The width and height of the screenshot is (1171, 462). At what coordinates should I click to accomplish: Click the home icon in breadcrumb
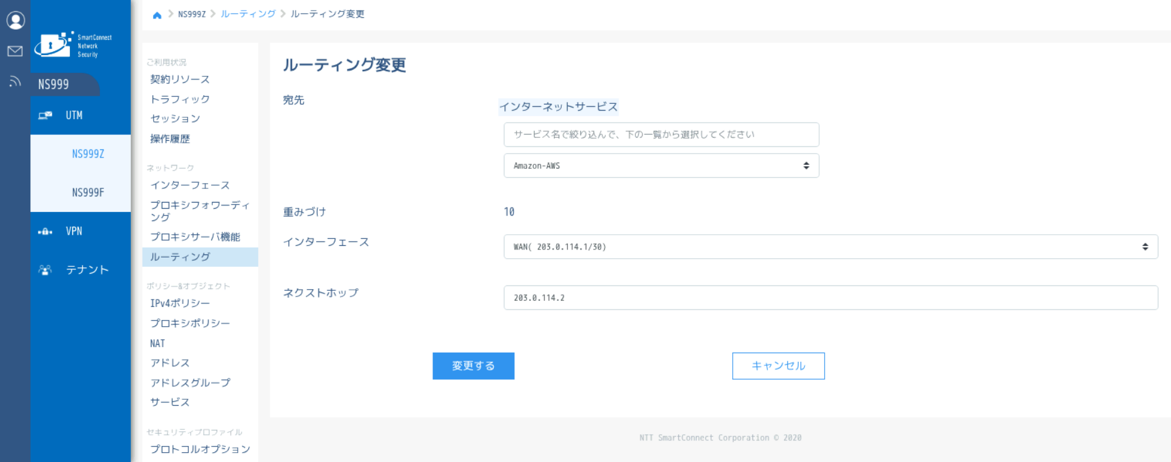[x=157, y=15]
